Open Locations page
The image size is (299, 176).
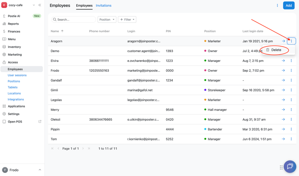coord(14,93)
